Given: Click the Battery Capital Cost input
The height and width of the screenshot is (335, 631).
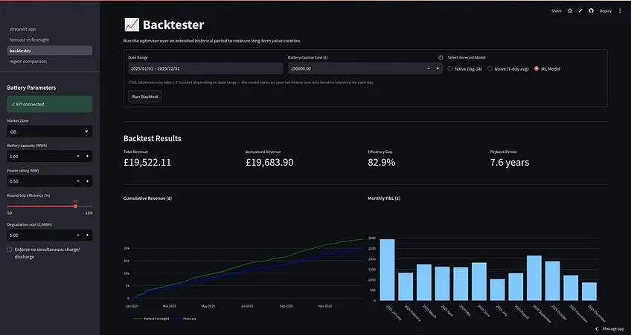Looking at the screenshot, I should 355,68.
